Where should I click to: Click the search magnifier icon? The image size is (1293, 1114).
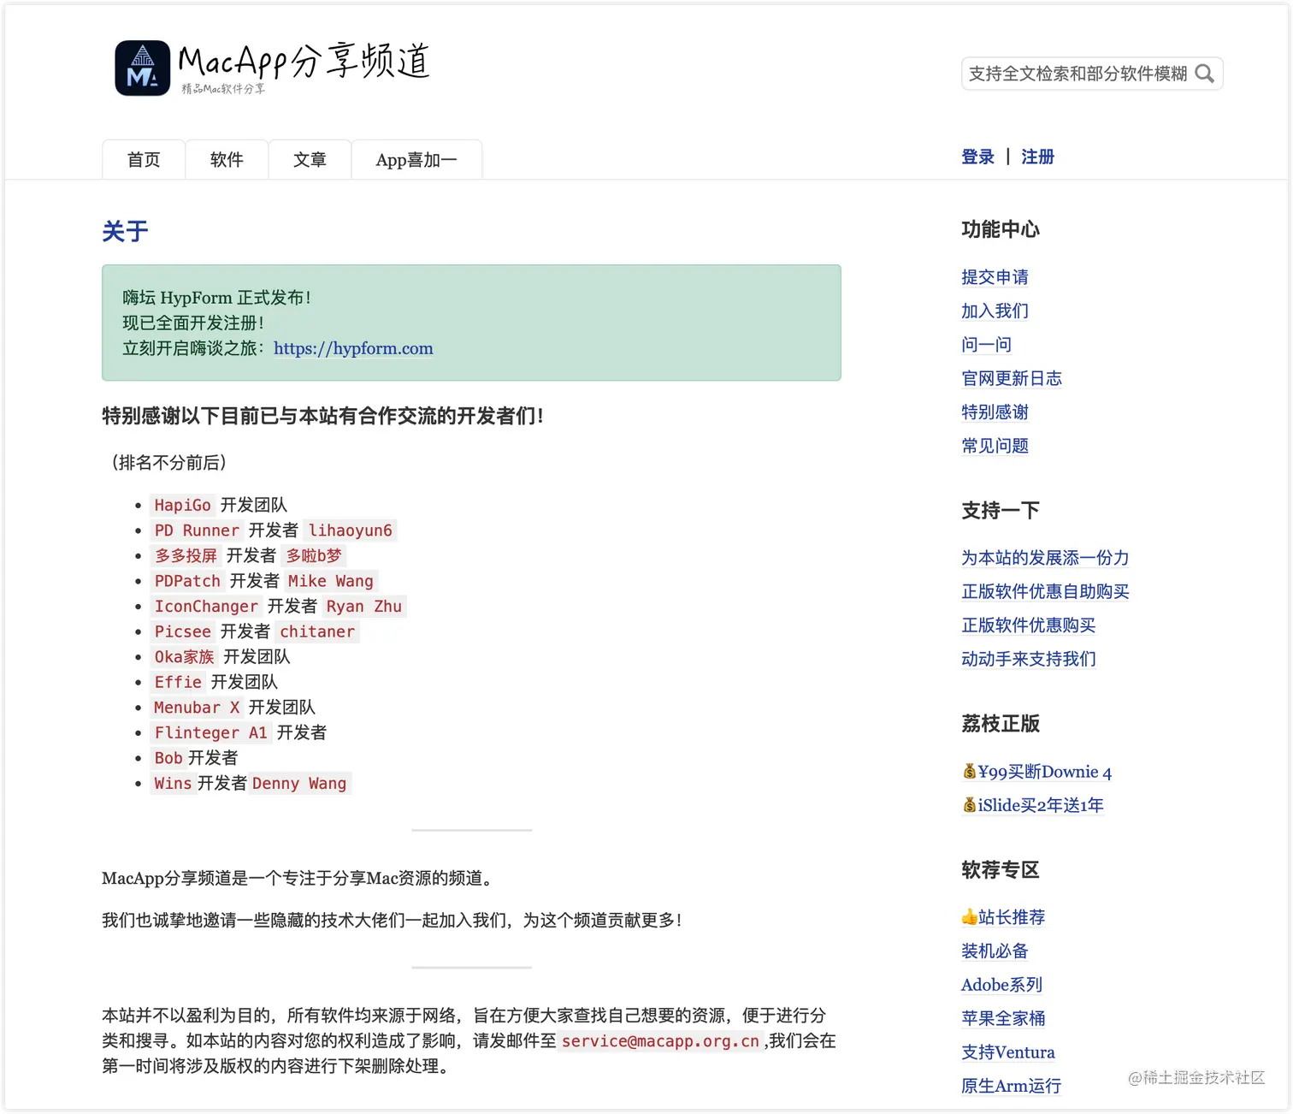1204,74
